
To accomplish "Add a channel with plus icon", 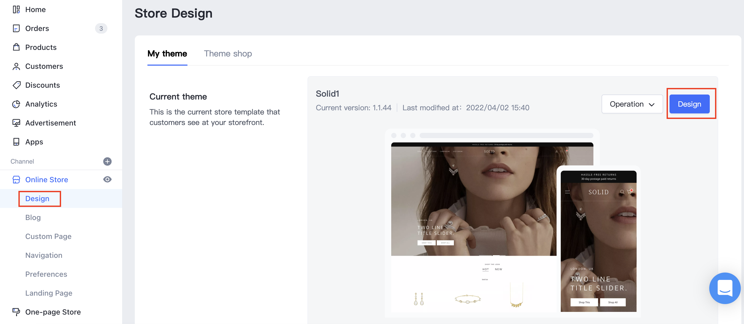I will 107,161.
